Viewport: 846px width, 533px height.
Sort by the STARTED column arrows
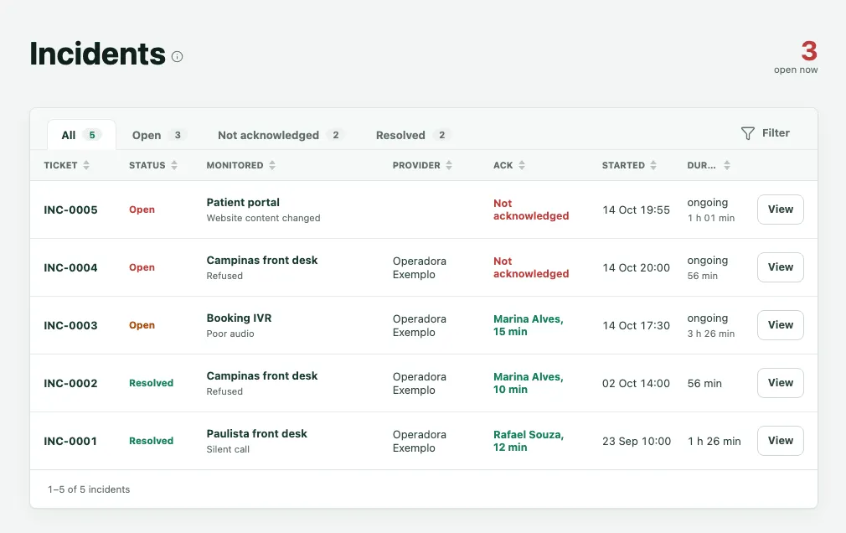pos(653,165)
